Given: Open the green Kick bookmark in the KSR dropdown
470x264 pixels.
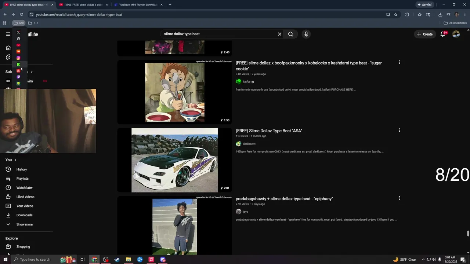Looking at the screenshot, I should tap(18, 64).
